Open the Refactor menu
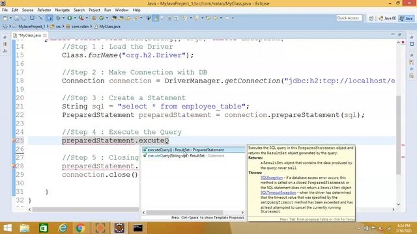Viewport: 417px width, 234px height. pyautogui.click(x=44, y=10)
